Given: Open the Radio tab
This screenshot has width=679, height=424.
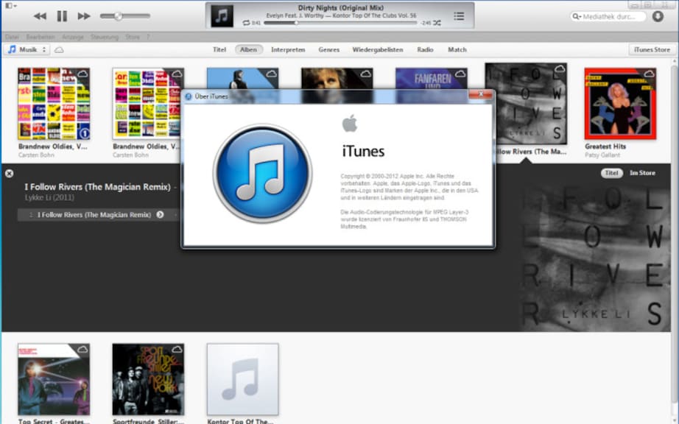Looking at the screenshot, I should 425,50.
